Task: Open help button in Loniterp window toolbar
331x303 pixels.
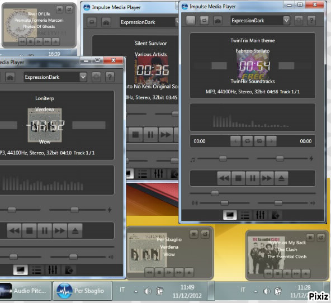Action: click(x=110, y=77)
